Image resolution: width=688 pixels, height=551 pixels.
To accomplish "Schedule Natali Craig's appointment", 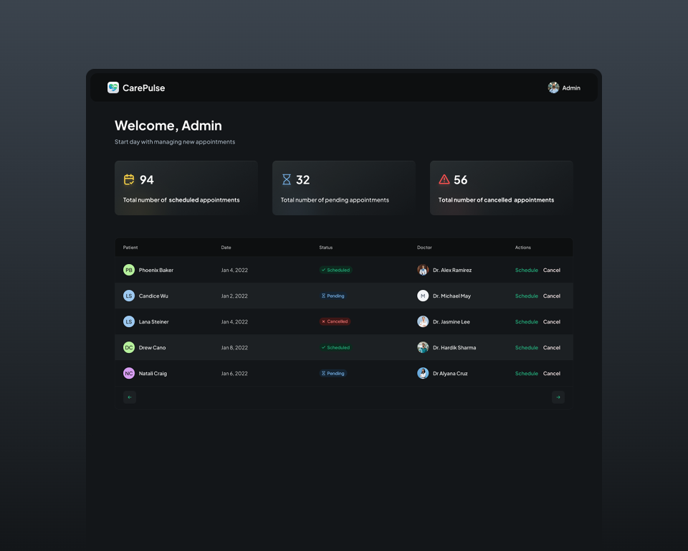I will pyautogui.click(x=526, y=373).
